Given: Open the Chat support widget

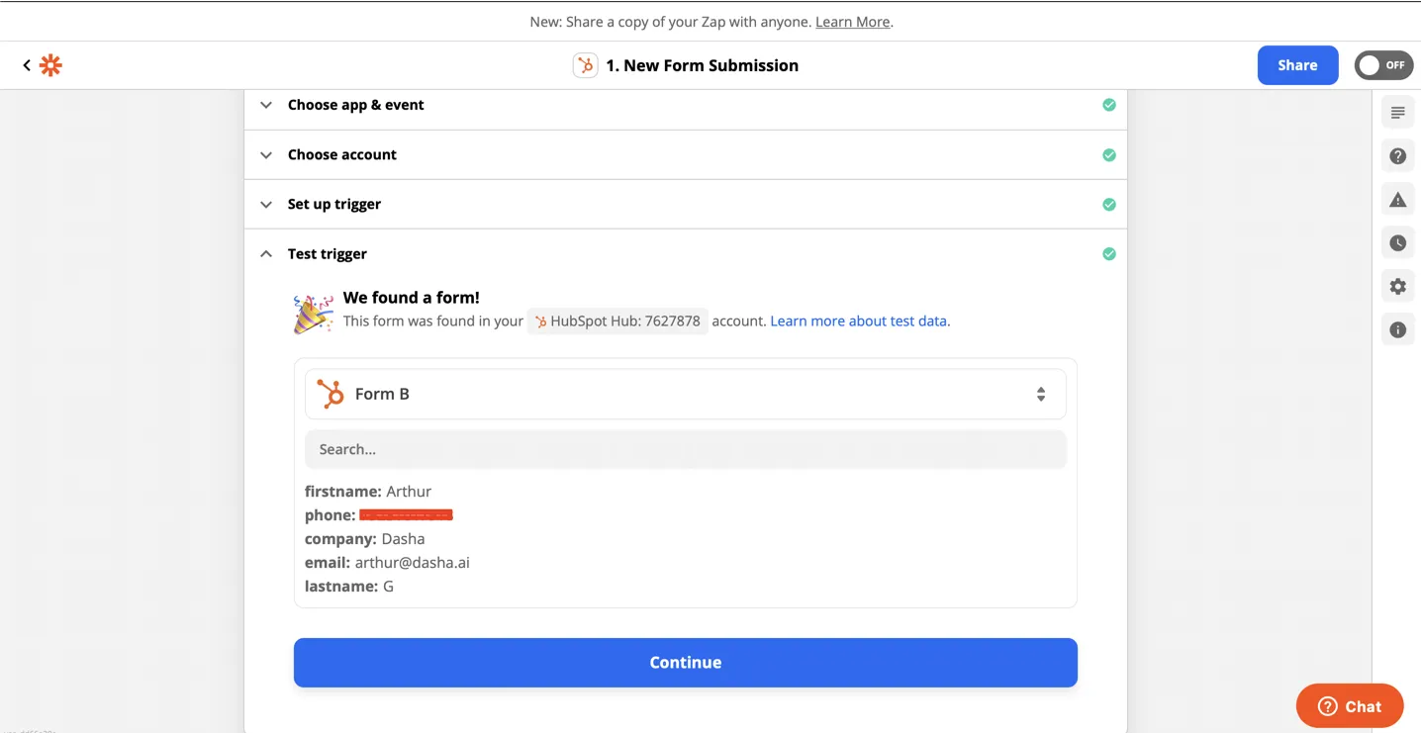Looking at the screenshot, I should [x=1350, y=706].
